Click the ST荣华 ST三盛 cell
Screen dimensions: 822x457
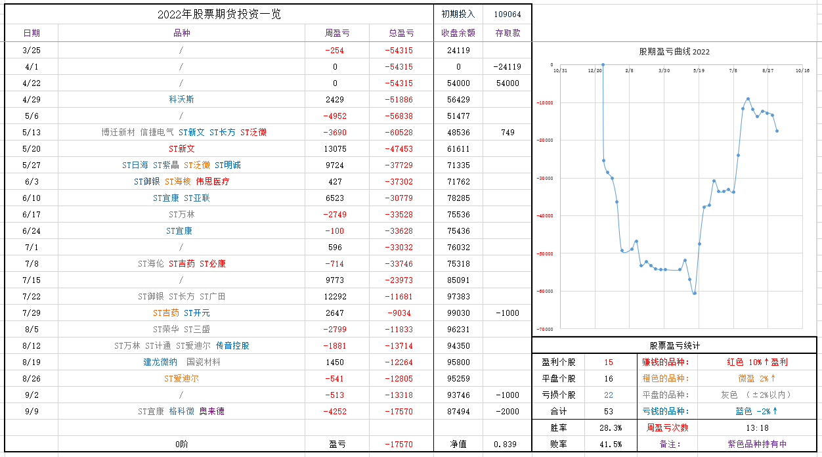click(181, 330)
